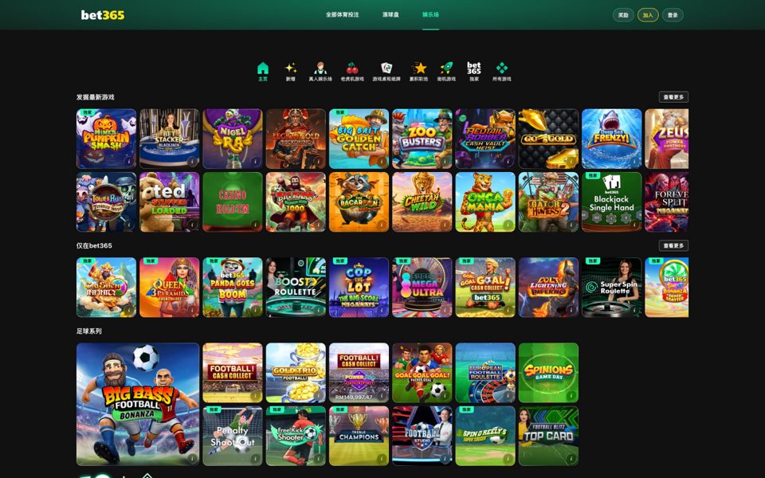Click info icon on Pumpkin Smash tile
The width and height of the screenshot is (765, 478).
tap(129, 161)
